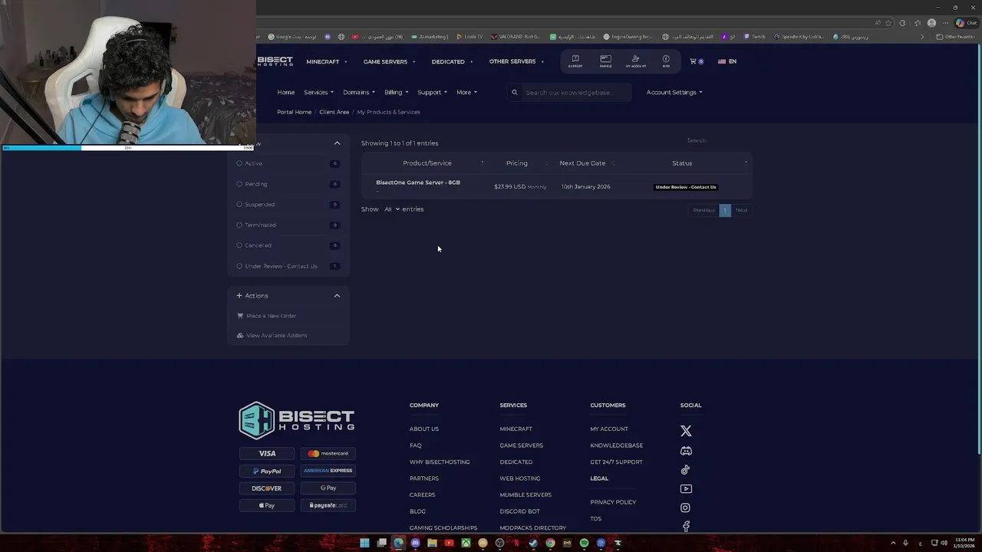The width and height of the screenshot is (982, 552).
Task: Open Google Chrome from the taskbar
Action: [550, 543]
